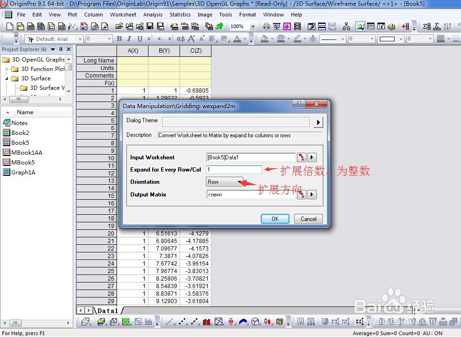Screen dimensions: 461x337
Task: Open the Plot menu
Action: [72, 15]
